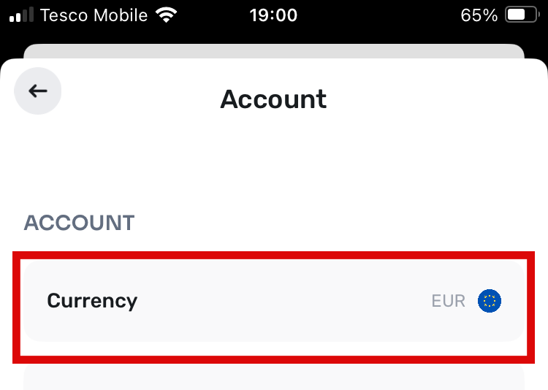The image size is (548, 390).
Task: Tap the back arrow button
Action: point(38,91)
